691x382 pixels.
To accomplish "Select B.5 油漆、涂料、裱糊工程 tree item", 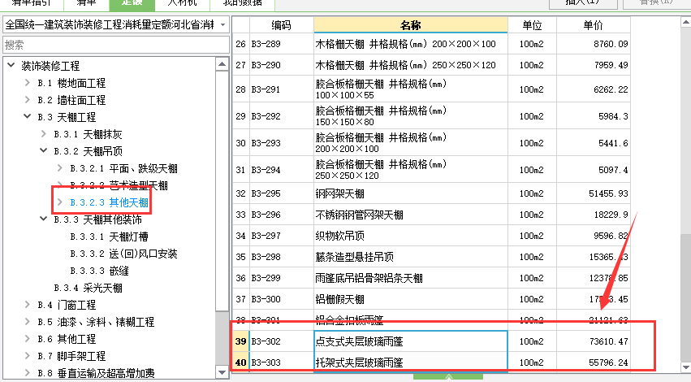I will 96,322.
